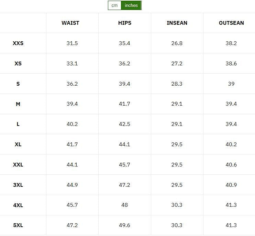Click the 4XL size row label
This screenshot has height=236, width=255.
point(18,205)
